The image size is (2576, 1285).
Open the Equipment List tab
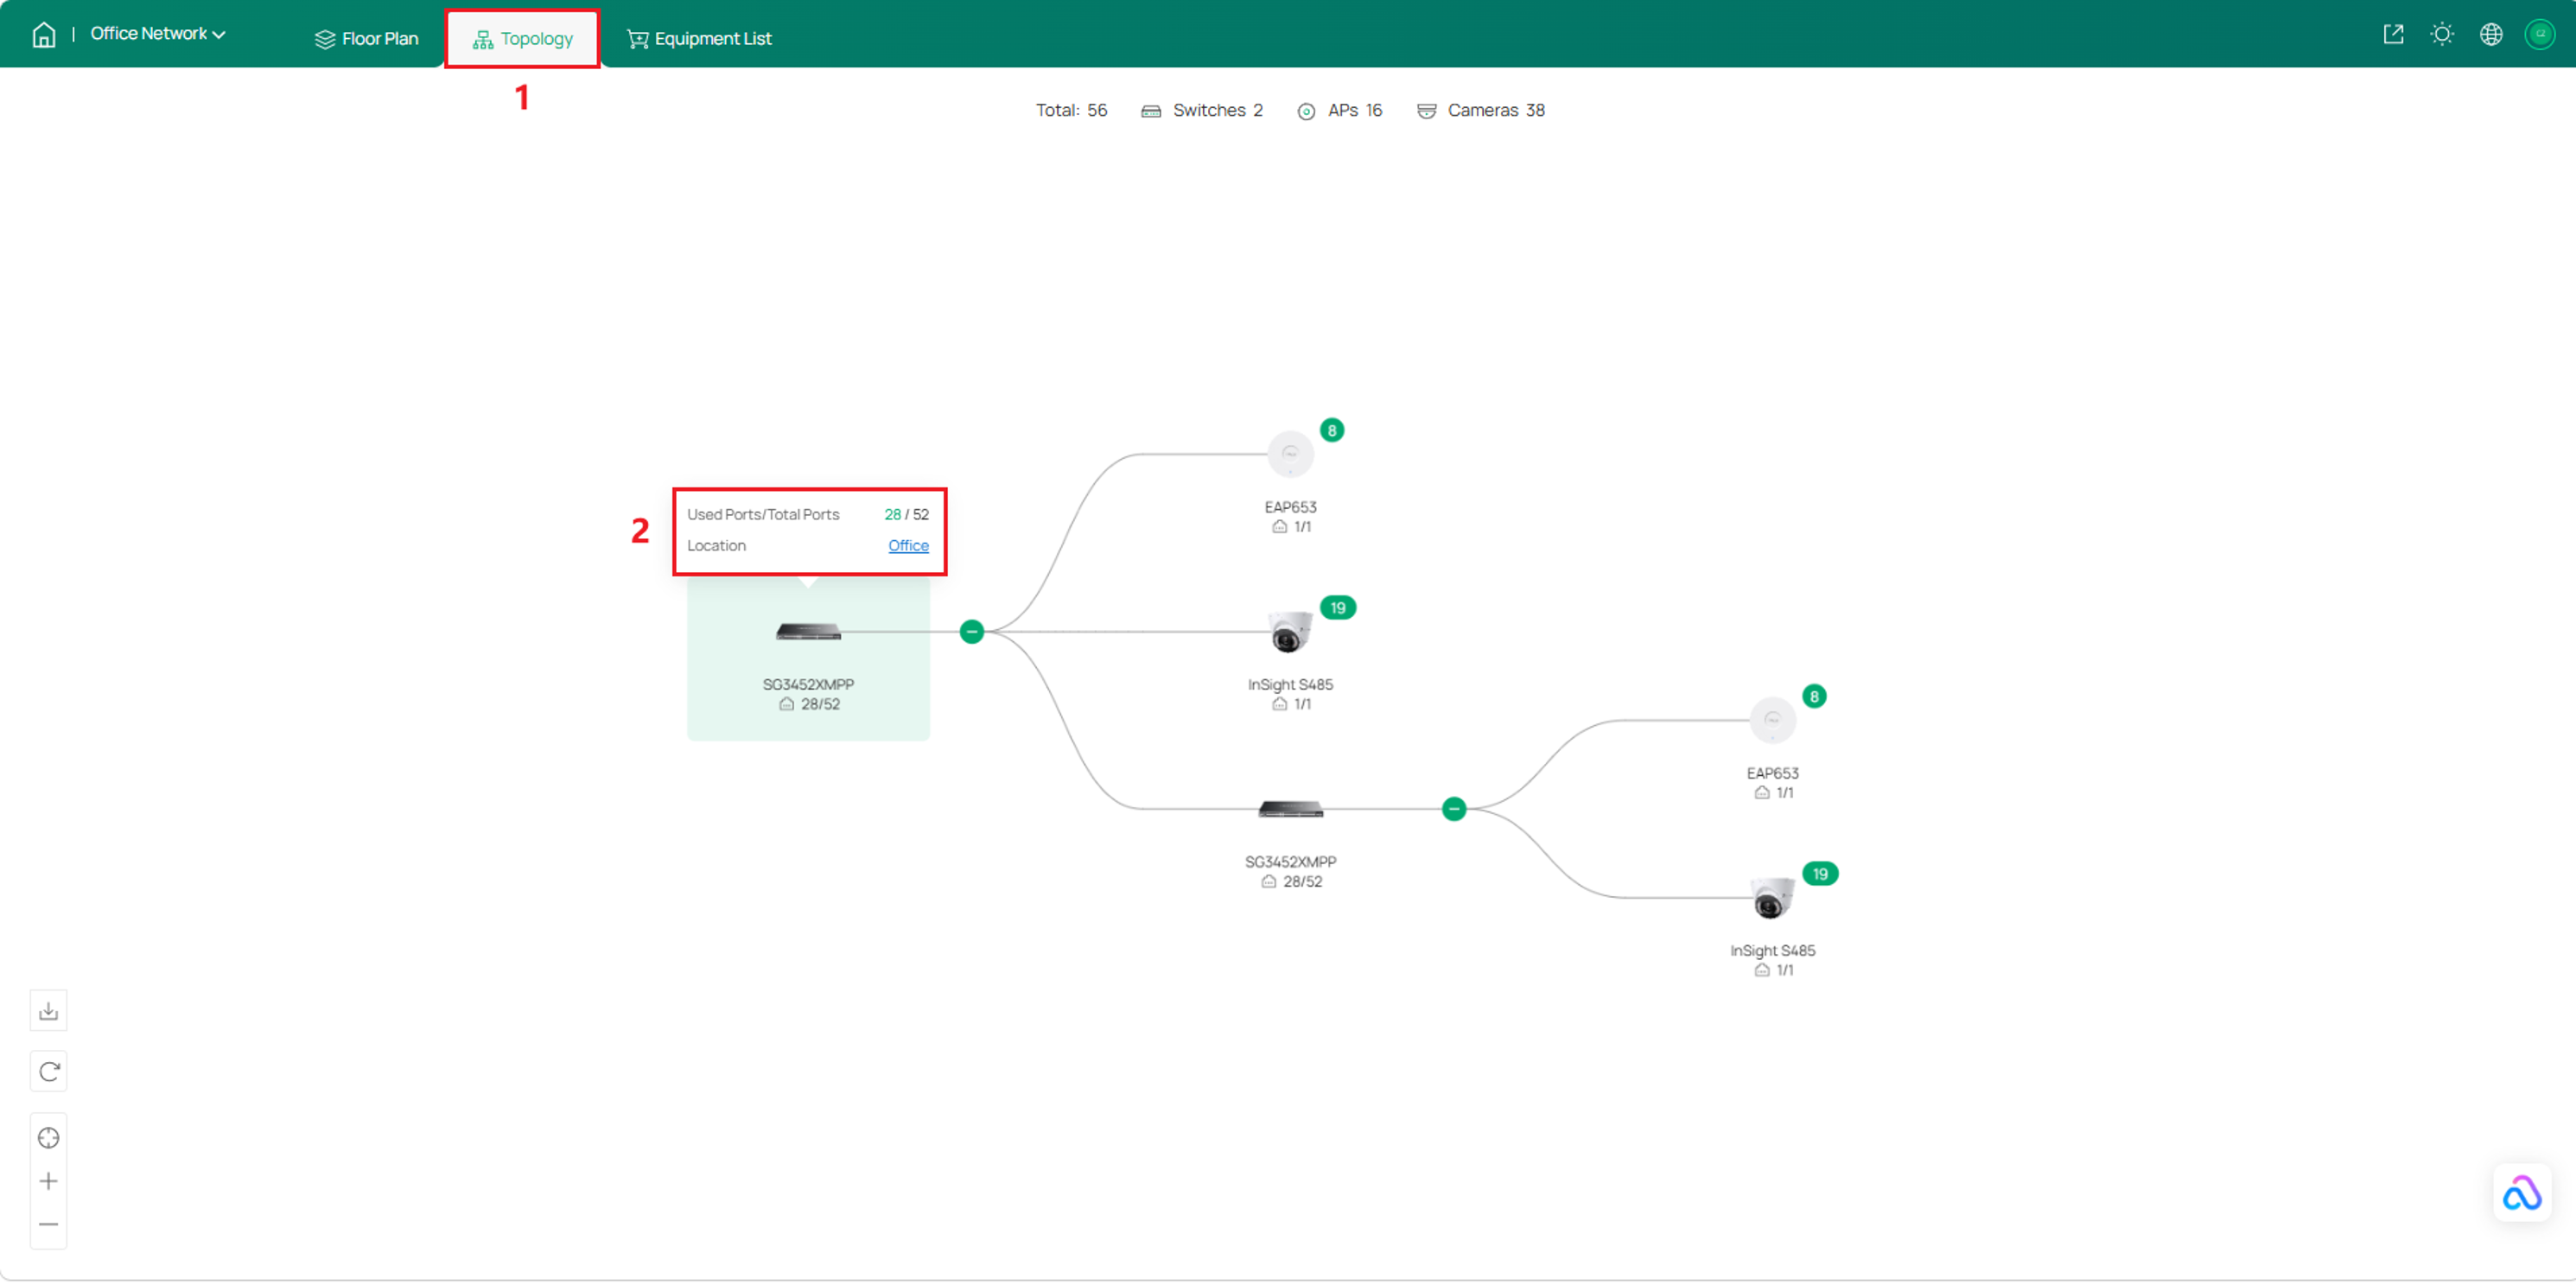coord(699,39)
